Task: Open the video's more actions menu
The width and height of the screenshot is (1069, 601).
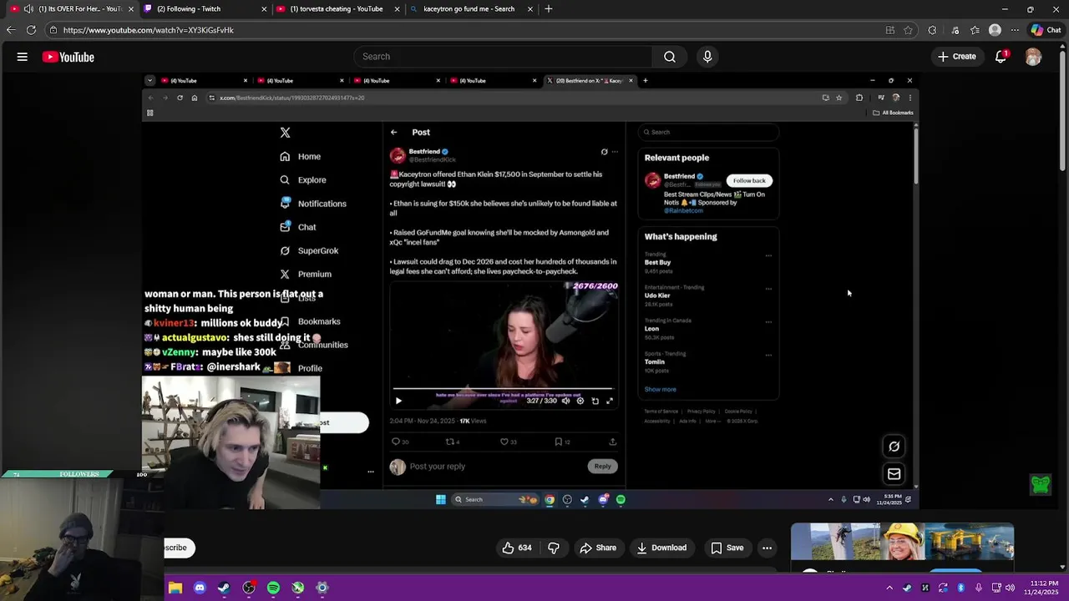Action: click(x=767, y=548)
